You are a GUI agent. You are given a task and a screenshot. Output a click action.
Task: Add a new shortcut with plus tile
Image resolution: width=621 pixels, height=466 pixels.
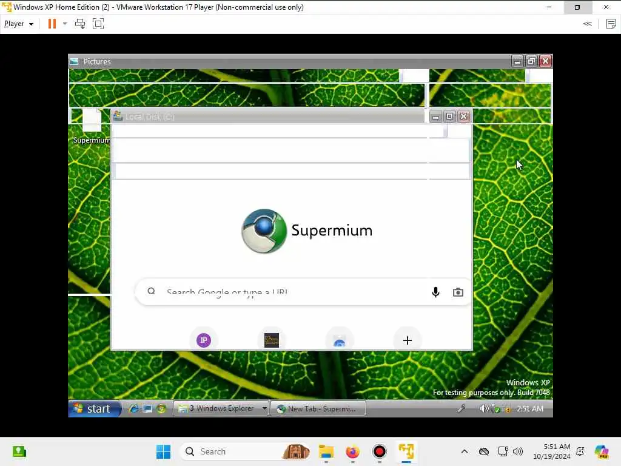point(407,340)
